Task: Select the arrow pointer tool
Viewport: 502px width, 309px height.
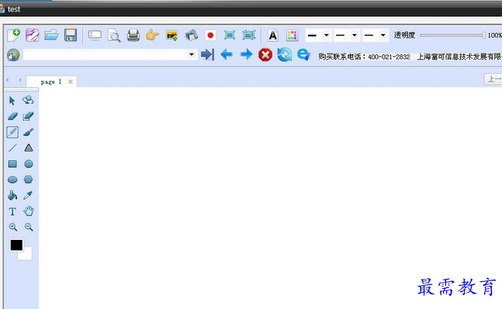Action: pyautogui.click(x=12, y=101)
